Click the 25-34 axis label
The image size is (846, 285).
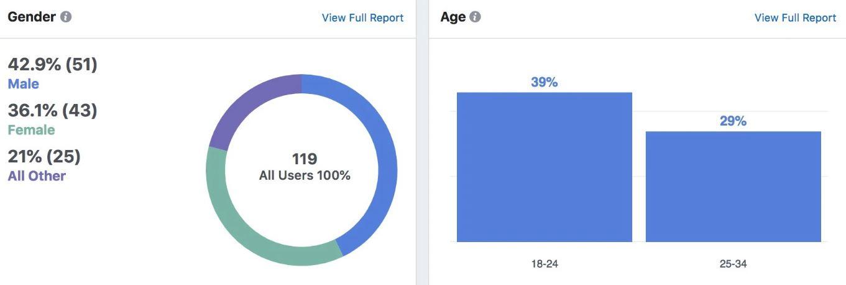point(733,264)
